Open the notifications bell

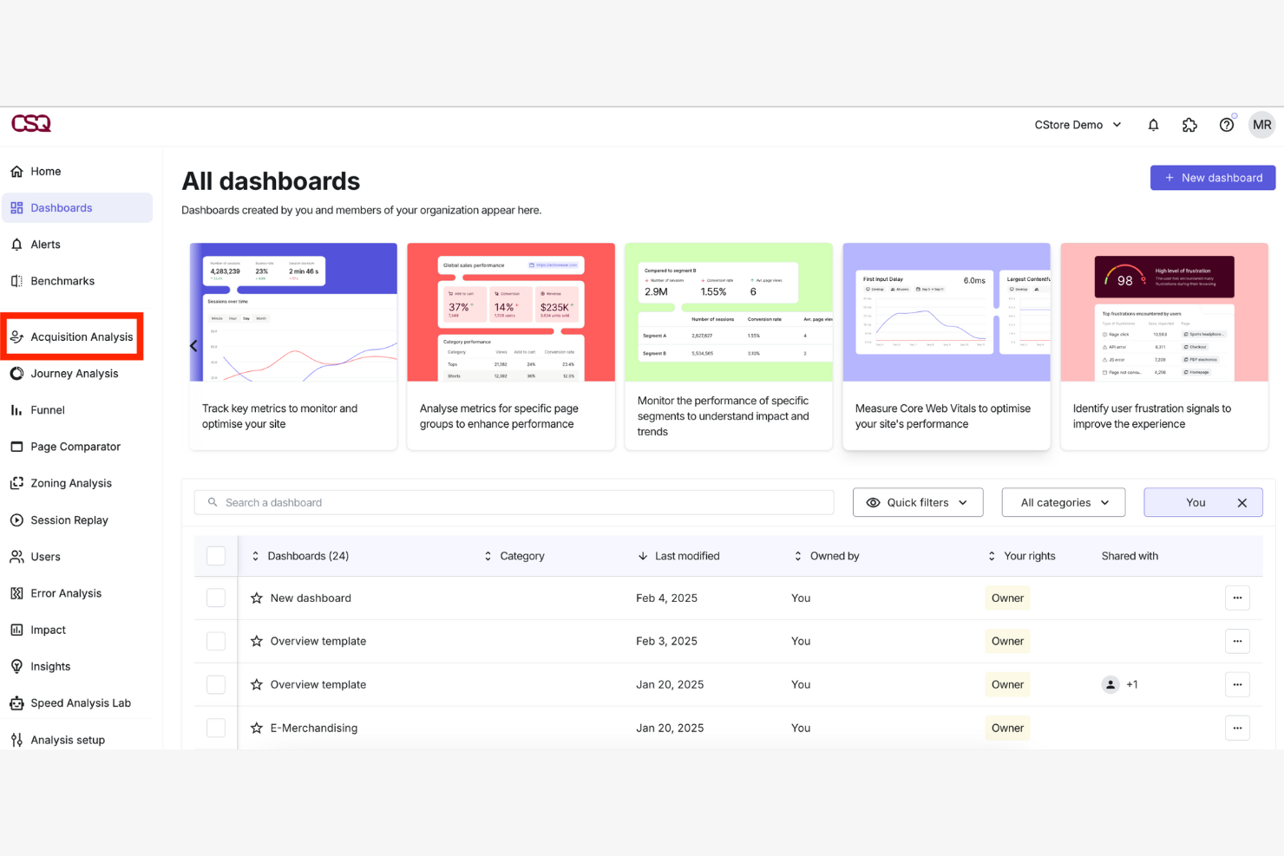[1153, 124]
